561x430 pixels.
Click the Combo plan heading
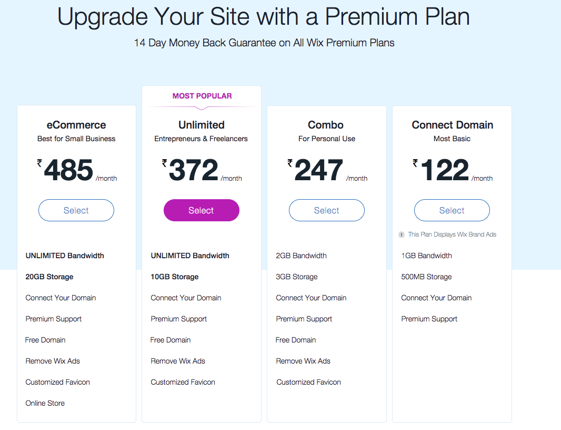(326, 125)
